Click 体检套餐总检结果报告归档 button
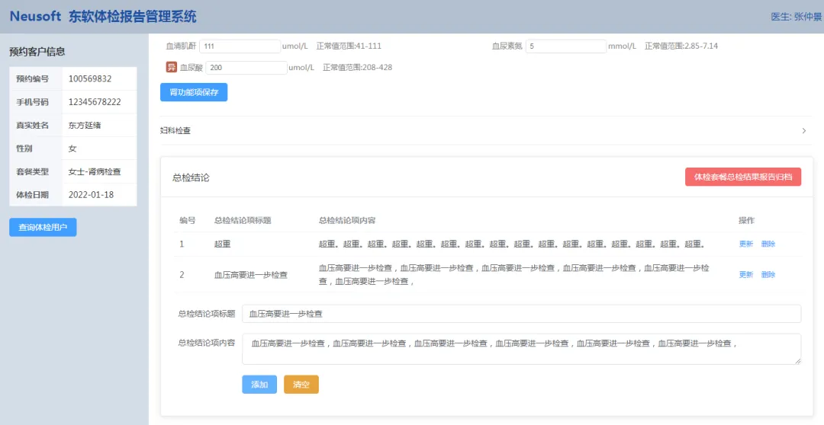 click(743, 177)
